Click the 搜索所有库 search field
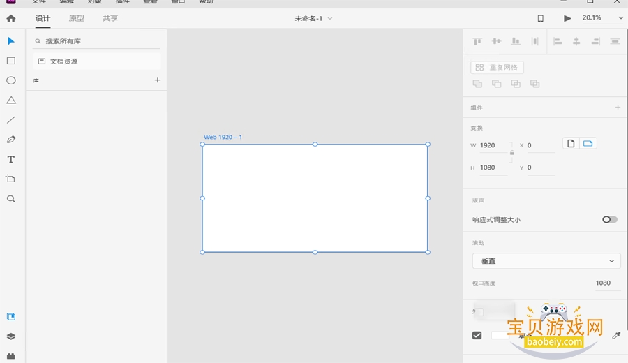 (x=96, y=41)
